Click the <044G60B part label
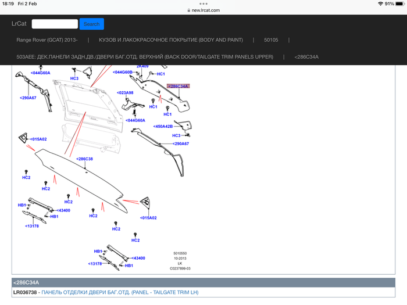407x305 pixels. click(x=123, y=72)
